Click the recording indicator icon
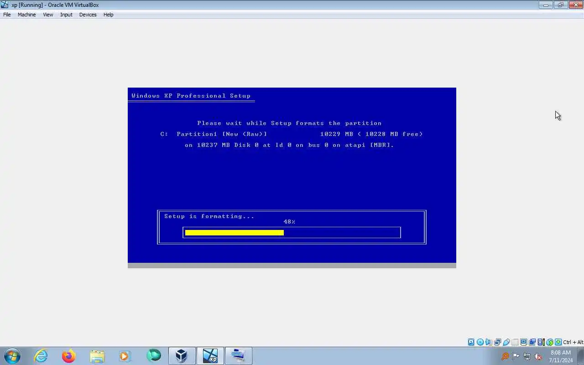This screenshot has width=584, height=365. pos(532,342)
